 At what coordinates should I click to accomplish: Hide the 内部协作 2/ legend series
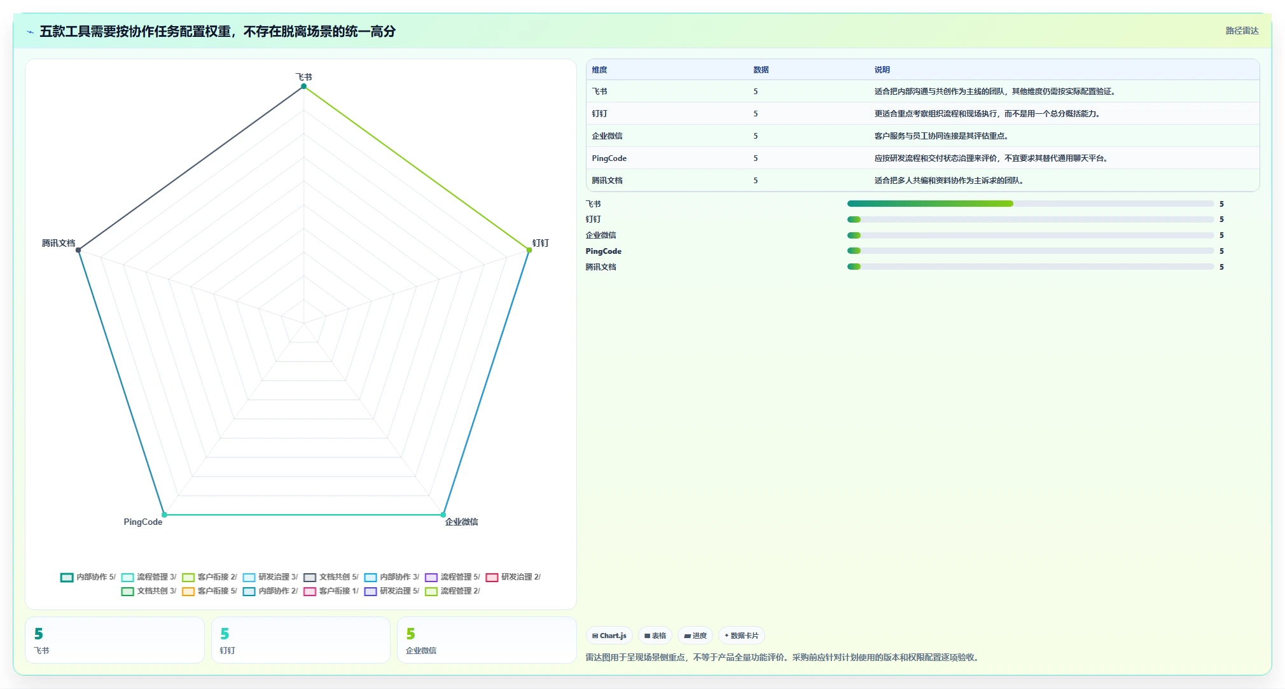pos(270,591)
